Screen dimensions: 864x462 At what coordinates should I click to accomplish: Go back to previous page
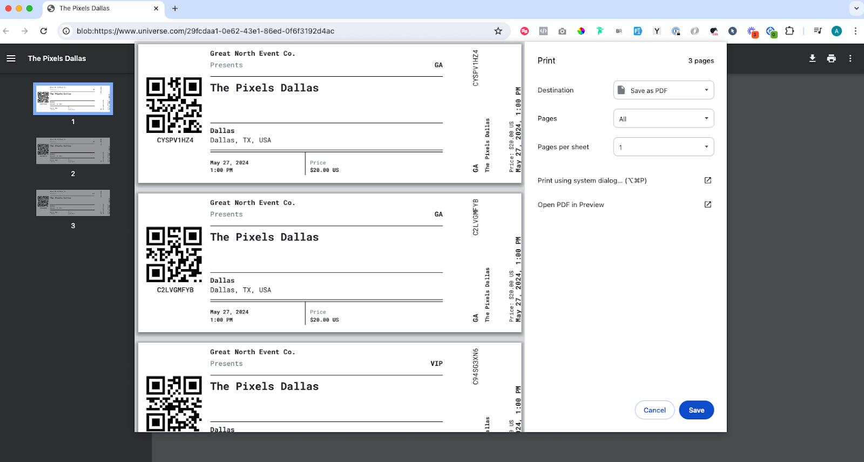pos(7,31)
